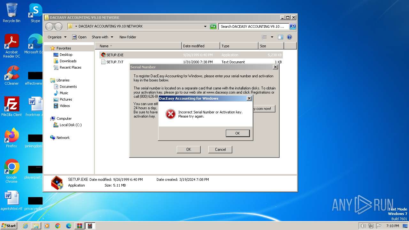Select SETUP.EXE file in Explorer
This screenshot has height=230, width=409.
pos(191,55)
